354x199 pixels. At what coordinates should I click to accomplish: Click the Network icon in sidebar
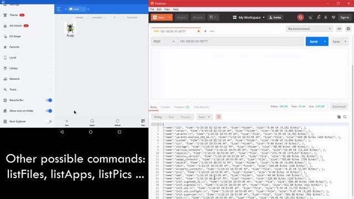click(x=5, y=79)
